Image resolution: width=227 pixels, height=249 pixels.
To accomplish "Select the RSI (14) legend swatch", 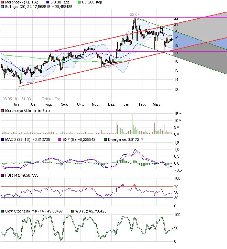I will (2, 175).
